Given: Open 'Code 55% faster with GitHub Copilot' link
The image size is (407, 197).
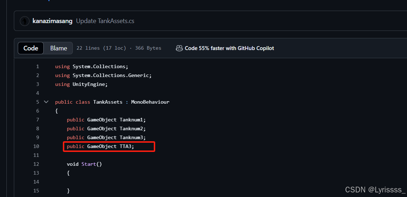Looking at the screenshot, I should 229,48.
